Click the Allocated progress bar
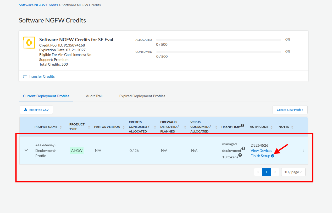 (219, 40)
